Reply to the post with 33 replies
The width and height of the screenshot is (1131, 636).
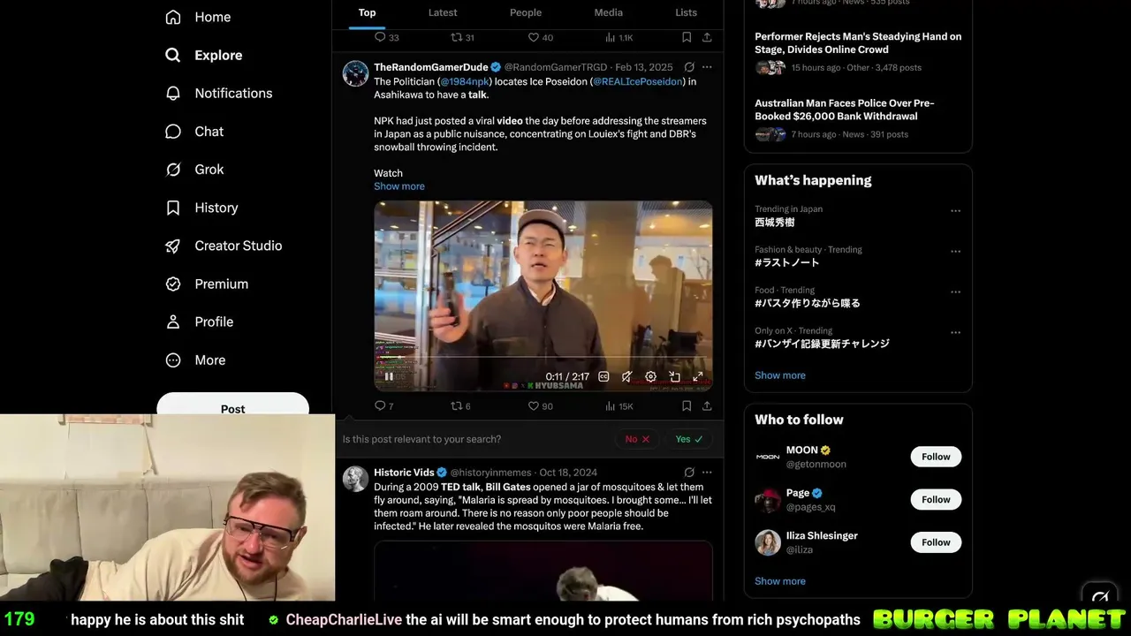[386, 37]
